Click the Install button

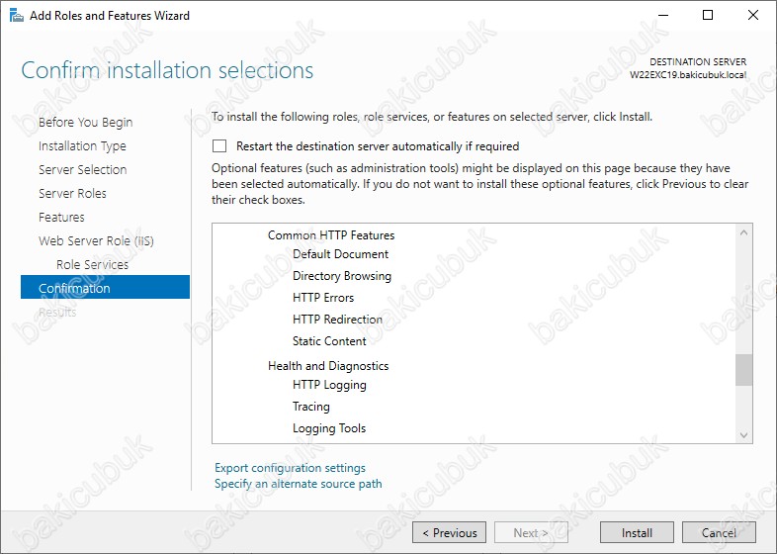coord(637,532)
